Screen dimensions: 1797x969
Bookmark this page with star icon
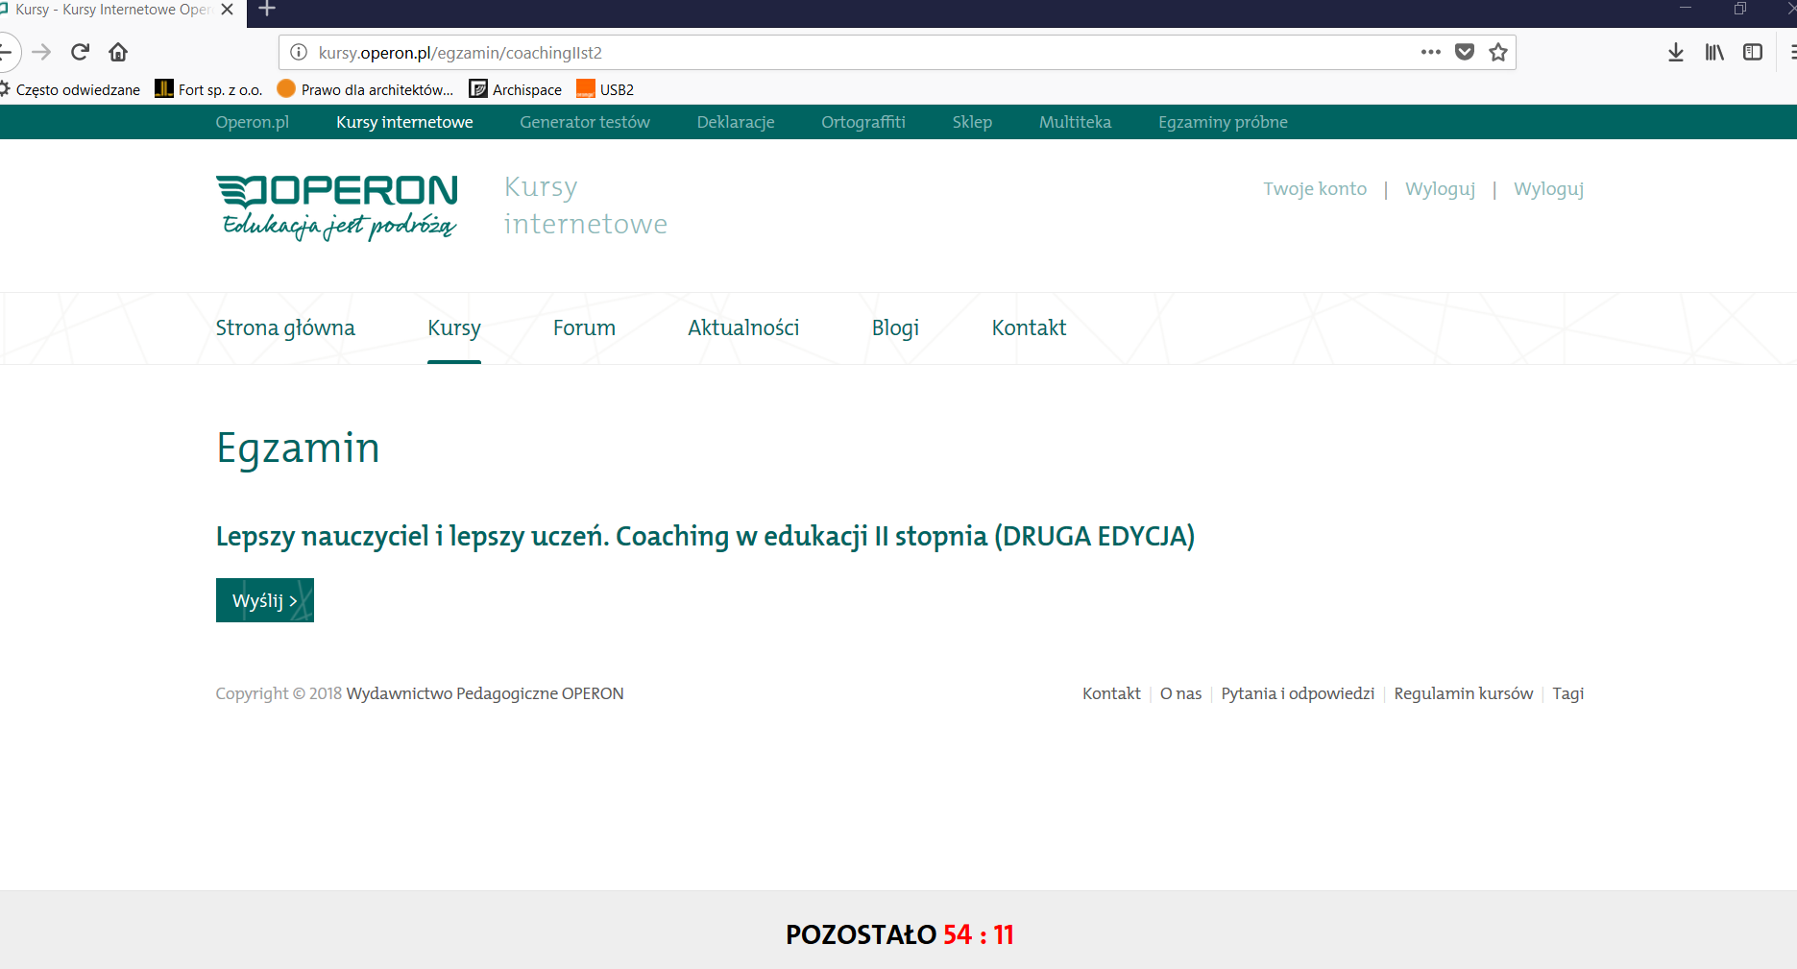tap(1498, 52)
